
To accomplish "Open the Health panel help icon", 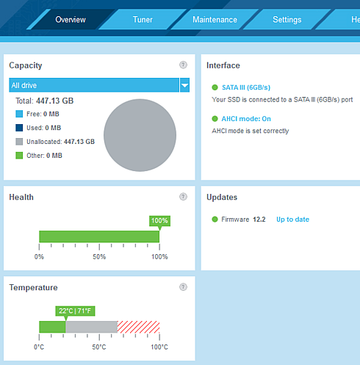I will [x=183, y=197].
